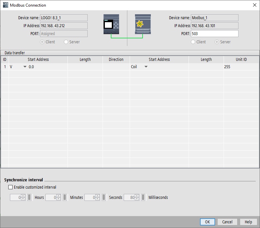Enable customized interval checkbox
The image size is (260, 228).
point(10,187)
